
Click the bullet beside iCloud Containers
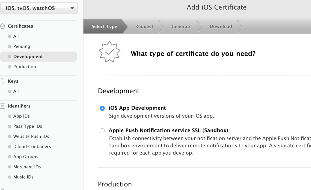[10, 147]
